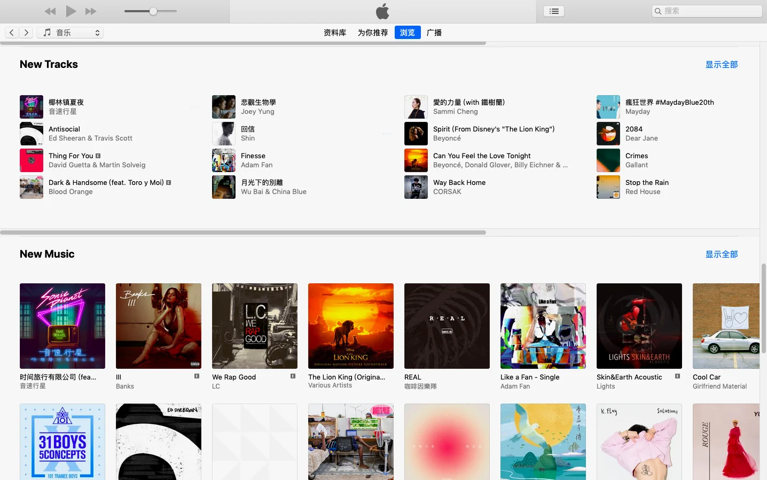Open the Like a Fan - Single cover
This screenshot has width=767, height=480.
pos(543,326)
